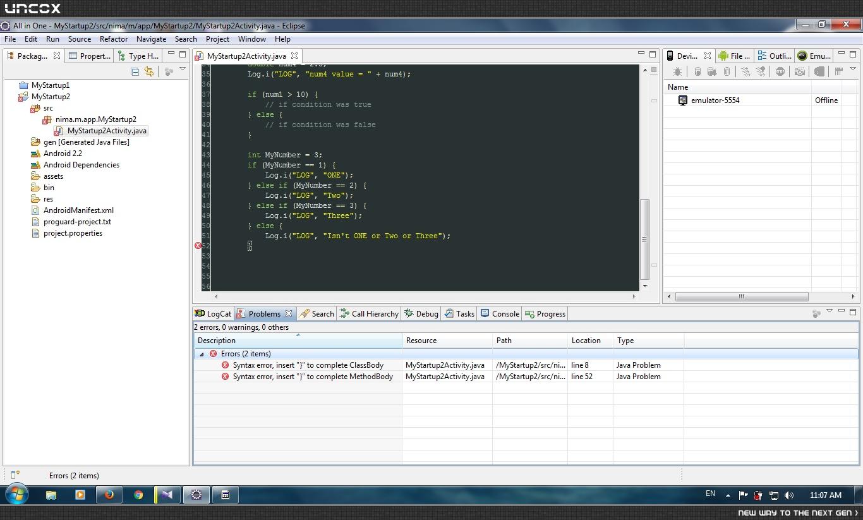Collapse the Errors (2 items) group
This screenshot has height=520, width=863.
pyautogui.click(x=202, y=354)
